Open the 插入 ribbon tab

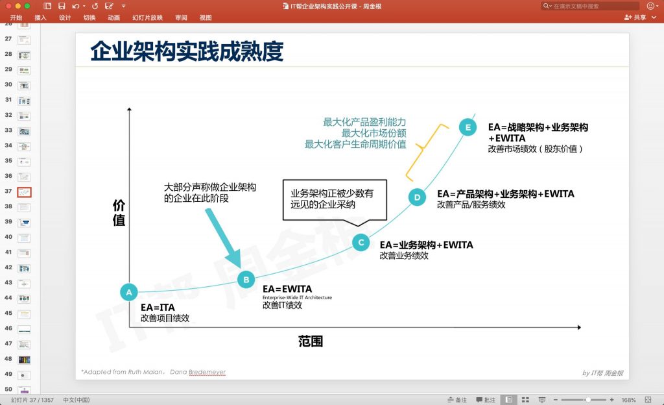pos(40,18)
